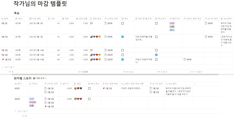Check the 복선 회수 checkbox in the 1월 1일 row
This screenshot has height=117, width=234.
pos(156,23)
